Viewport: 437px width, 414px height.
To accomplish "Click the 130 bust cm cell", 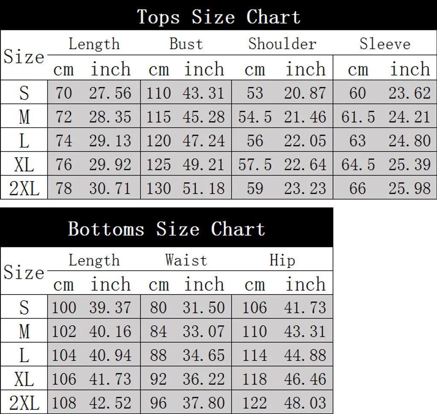I will pos(158,188).
